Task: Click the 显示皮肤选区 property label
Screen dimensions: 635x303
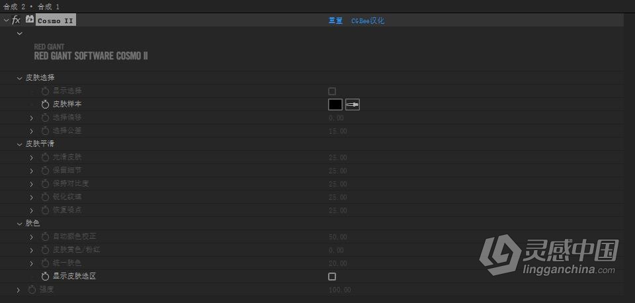Action: (75, 277)
